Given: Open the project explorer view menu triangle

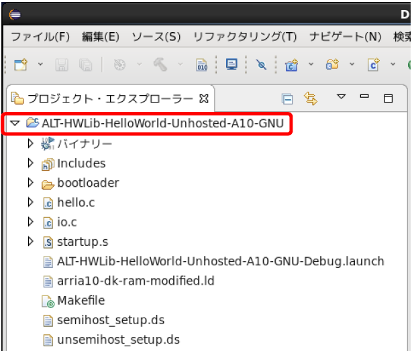Looking at the screenshot, I should point(341,98).
